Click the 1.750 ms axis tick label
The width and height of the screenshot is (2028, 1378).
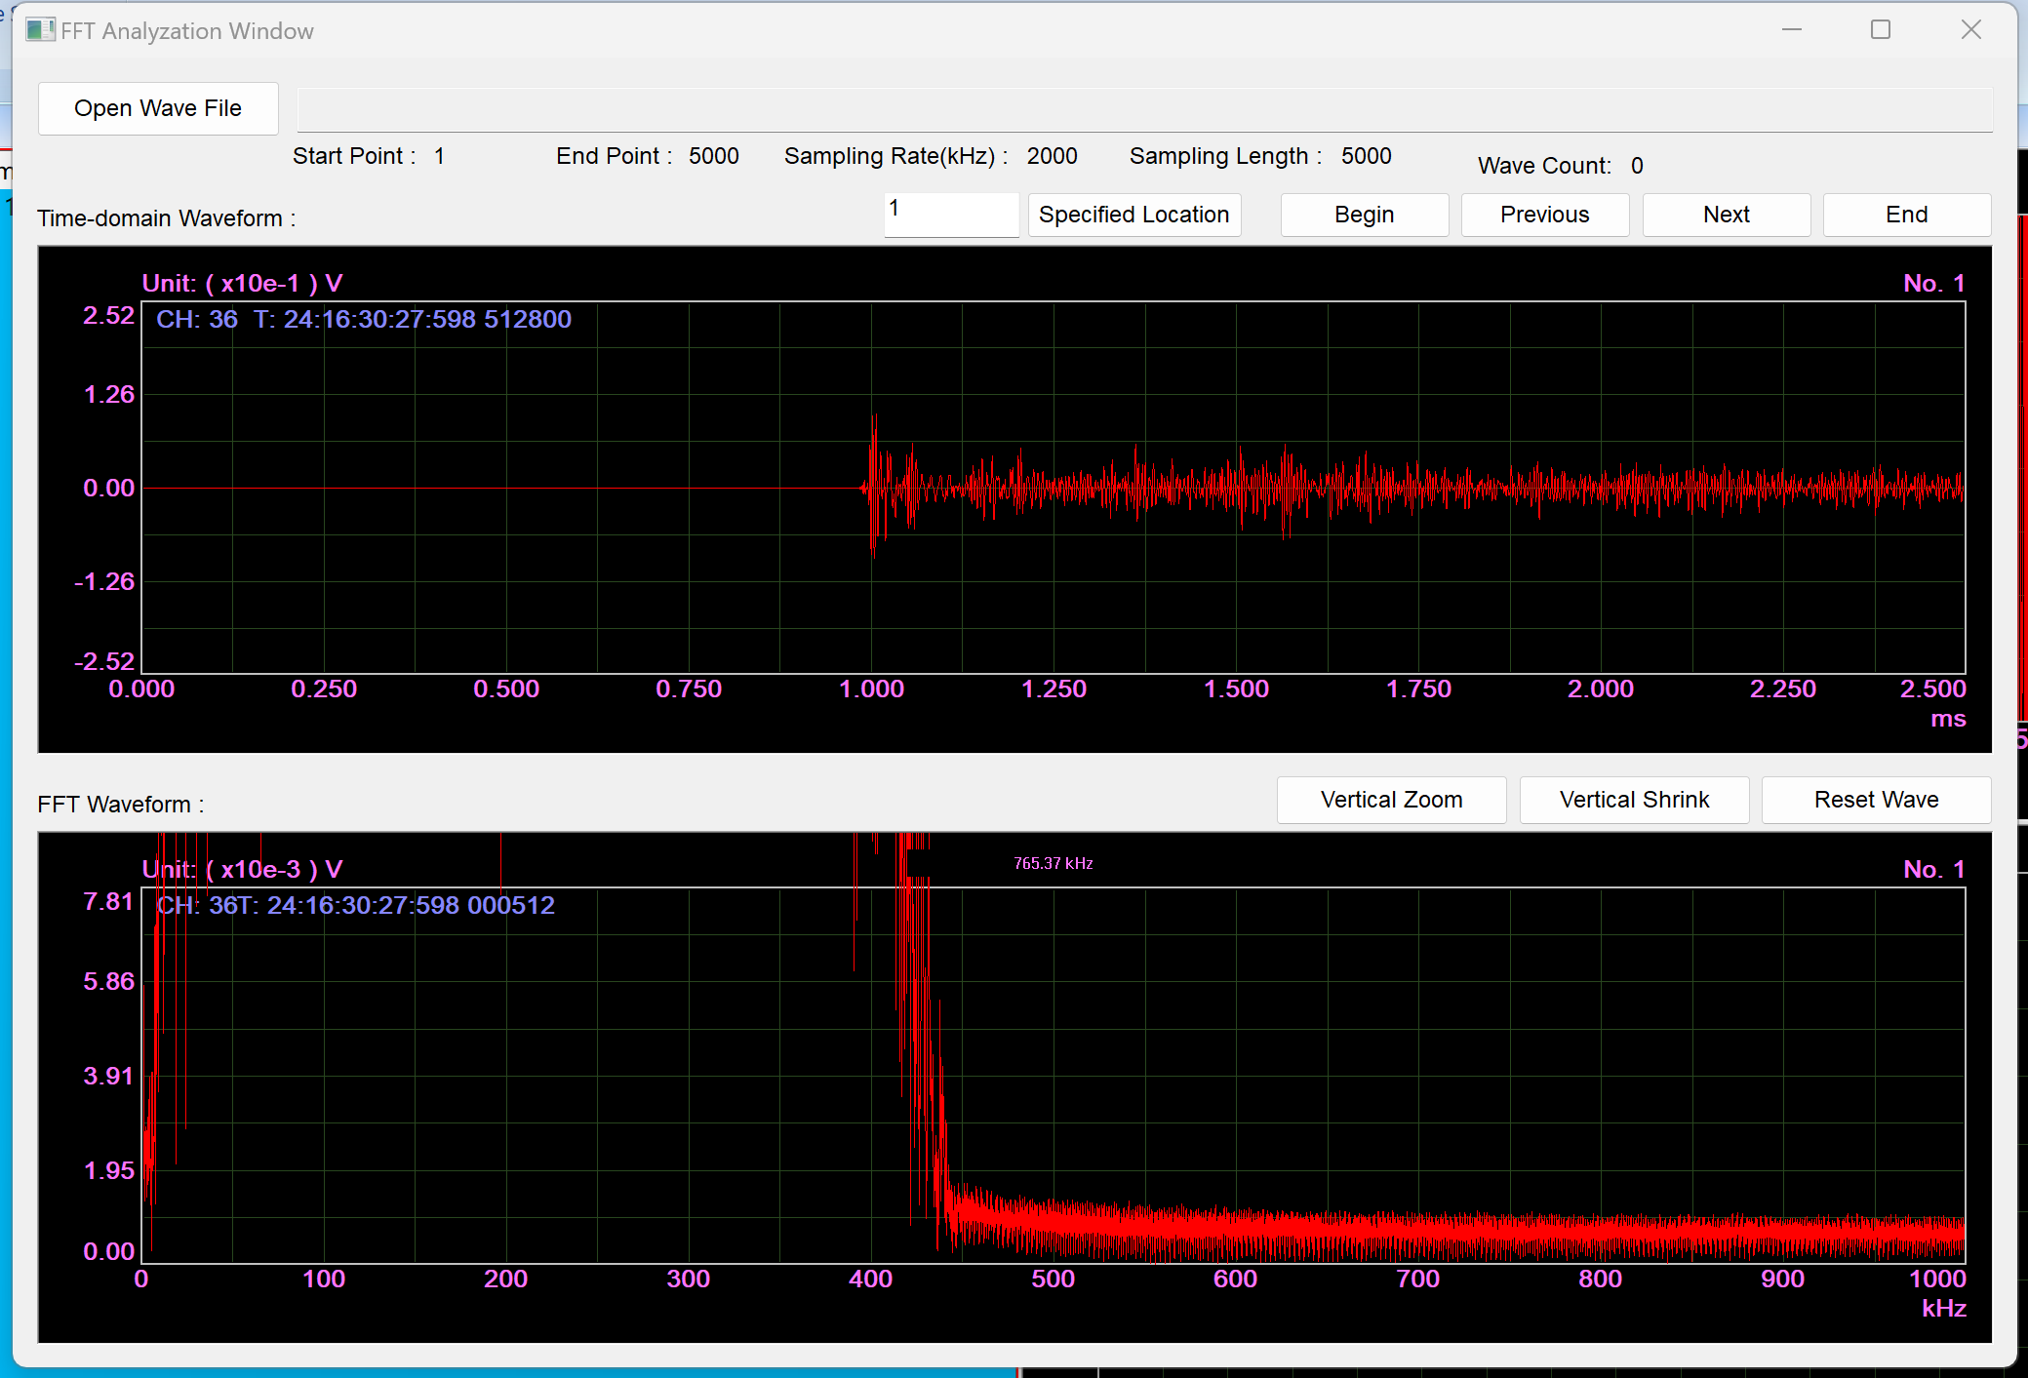(x=1419, y=689)
